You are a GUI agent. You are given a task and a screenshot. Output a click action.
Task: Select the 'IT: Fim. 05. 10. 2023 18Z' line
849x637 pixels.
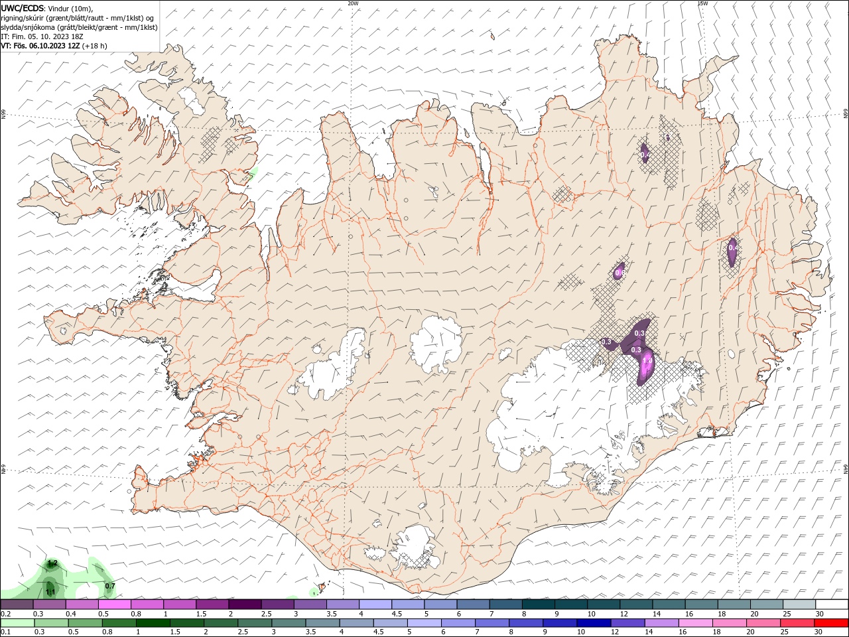pyautogui.click(x=42, y=36)
